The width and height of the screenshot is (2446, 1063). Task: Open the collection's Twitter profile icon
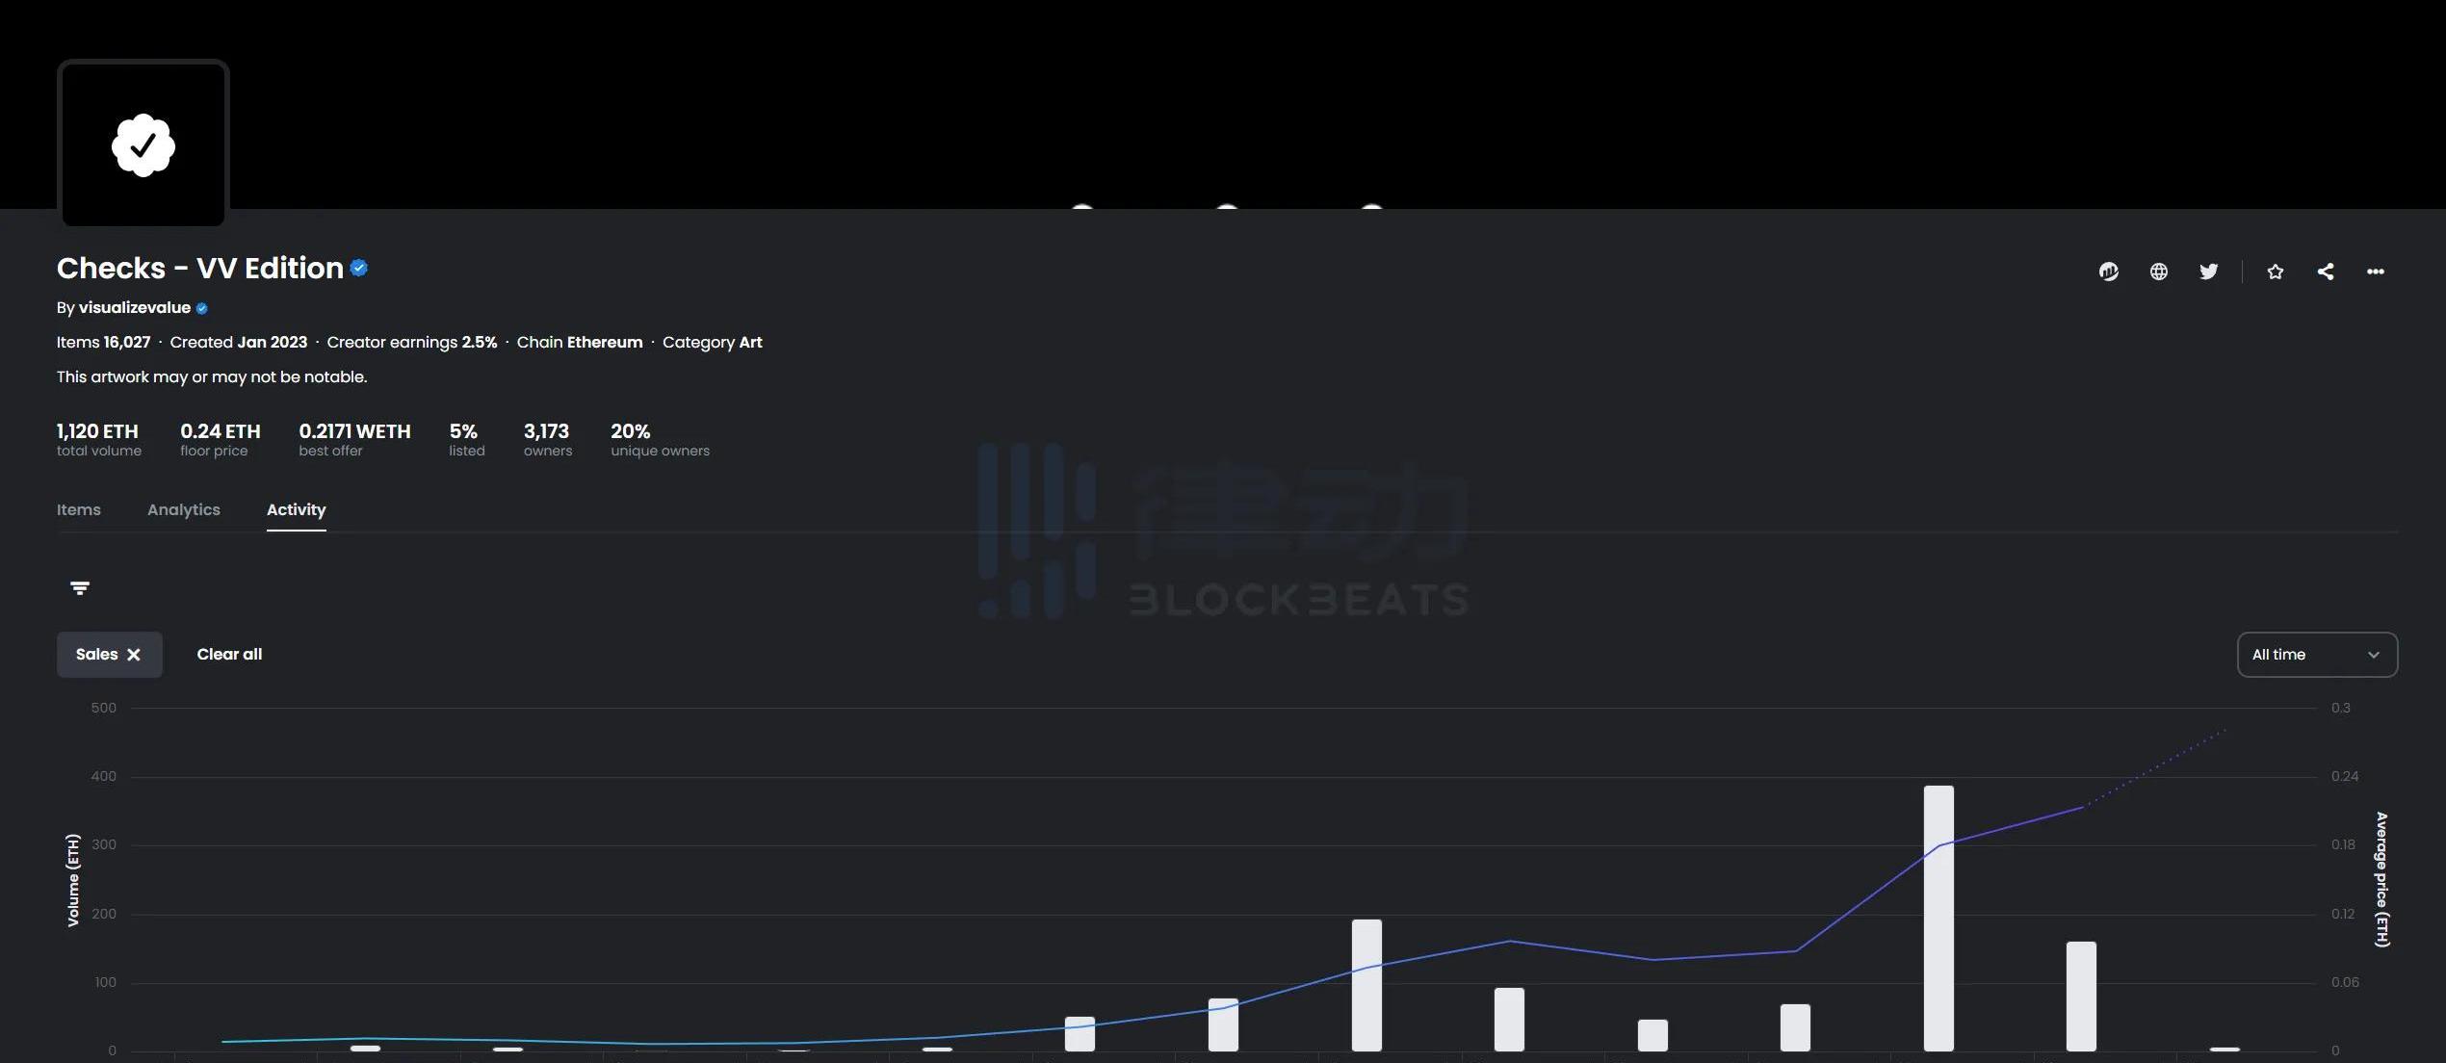2209,272
